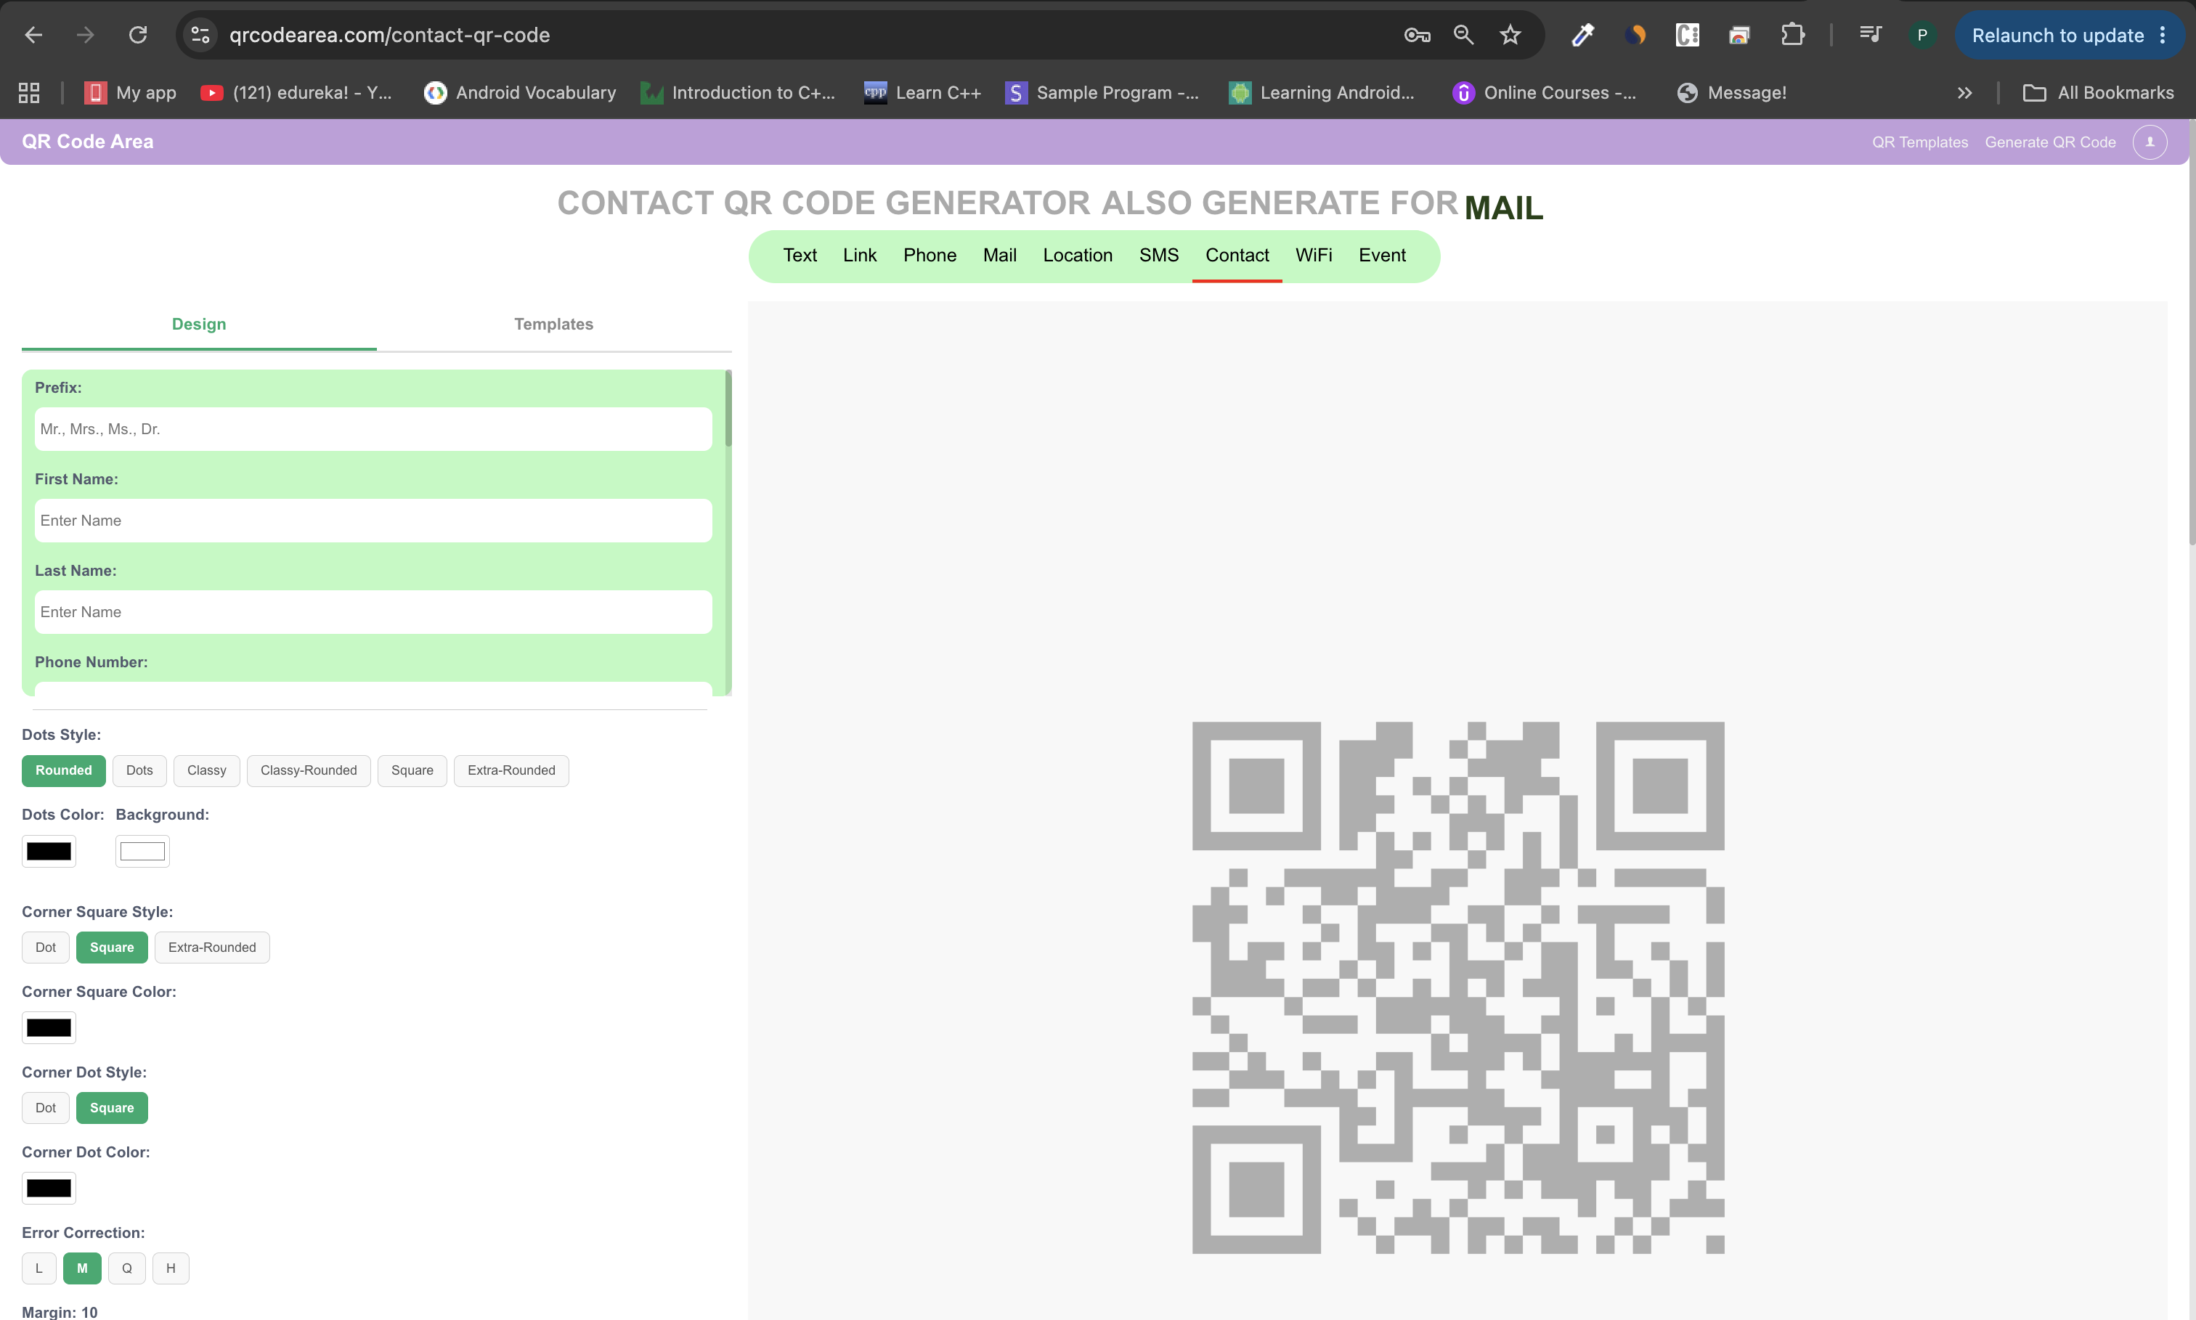The height and width of the screenshot is (1320, 2196).
Task: Select Rounded dots style
Action: click(63, 770)
